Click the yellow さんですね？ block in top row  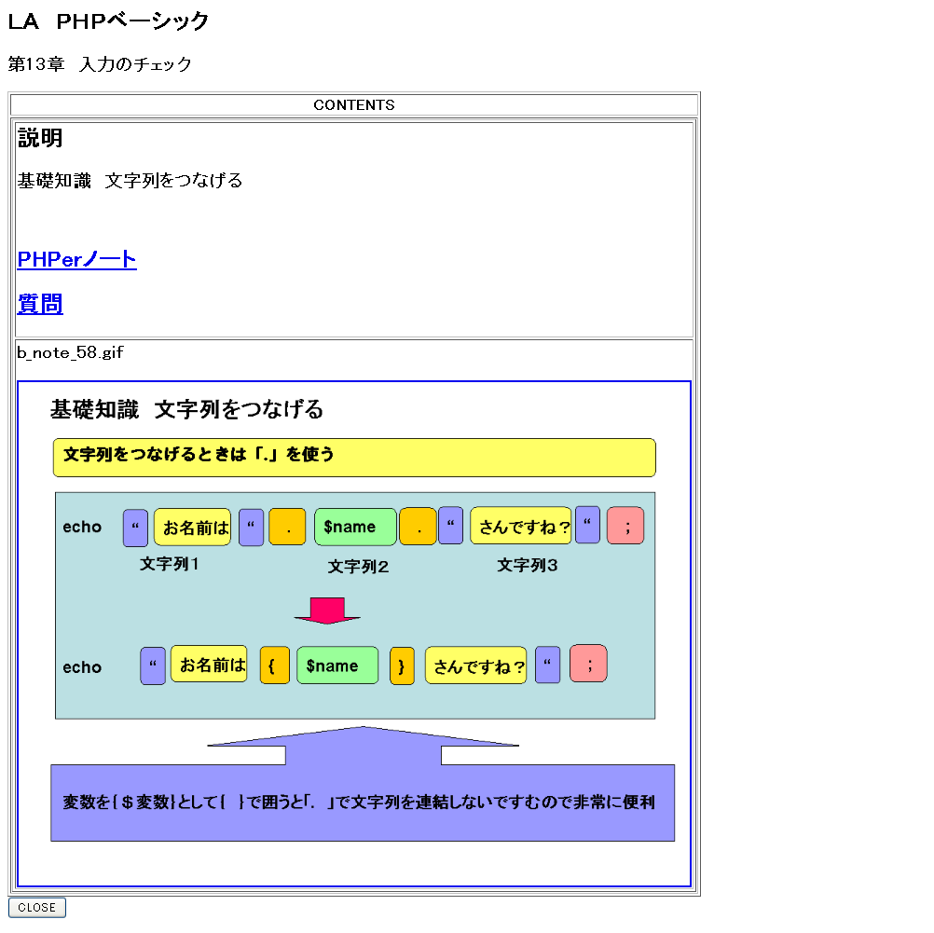520,527
